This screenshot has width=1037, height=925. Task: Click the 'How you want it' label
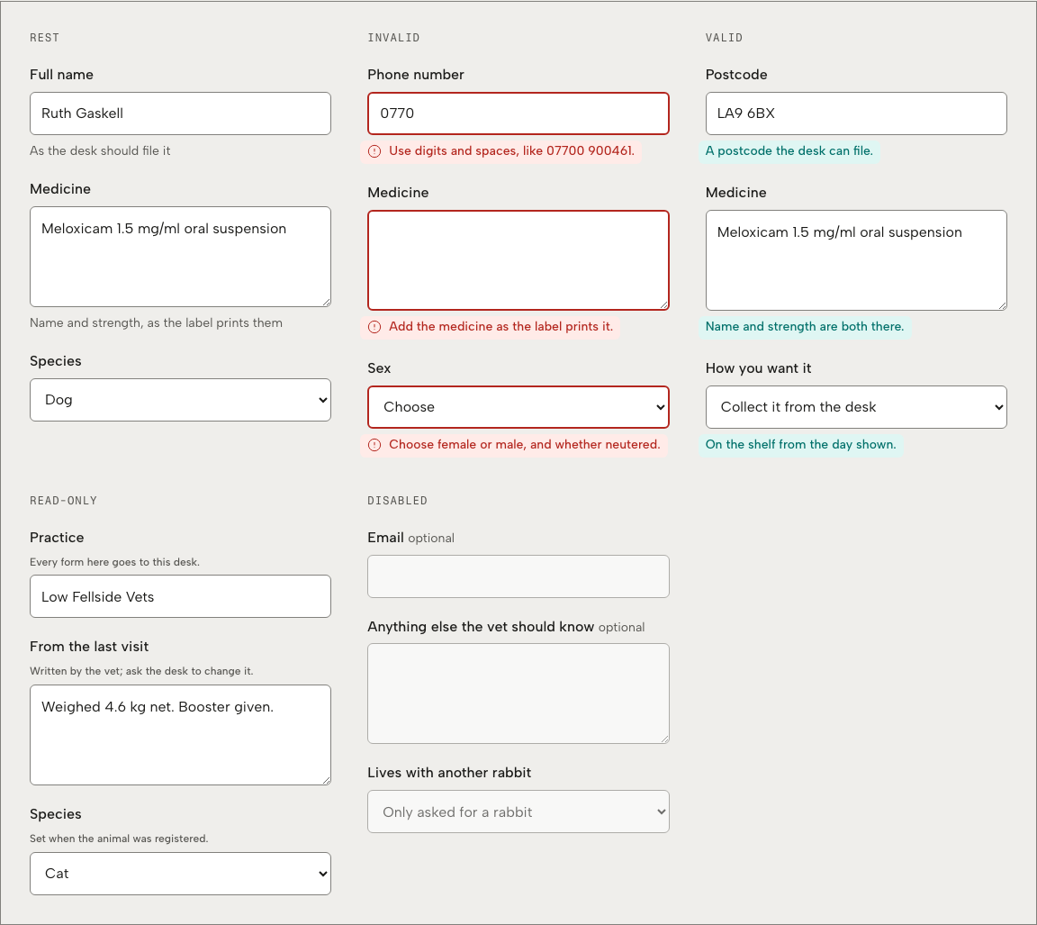759,367
